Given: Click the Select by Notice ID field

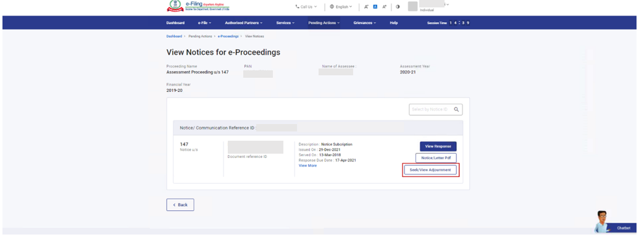Looking at the screenshot, I should pos(436,109).
